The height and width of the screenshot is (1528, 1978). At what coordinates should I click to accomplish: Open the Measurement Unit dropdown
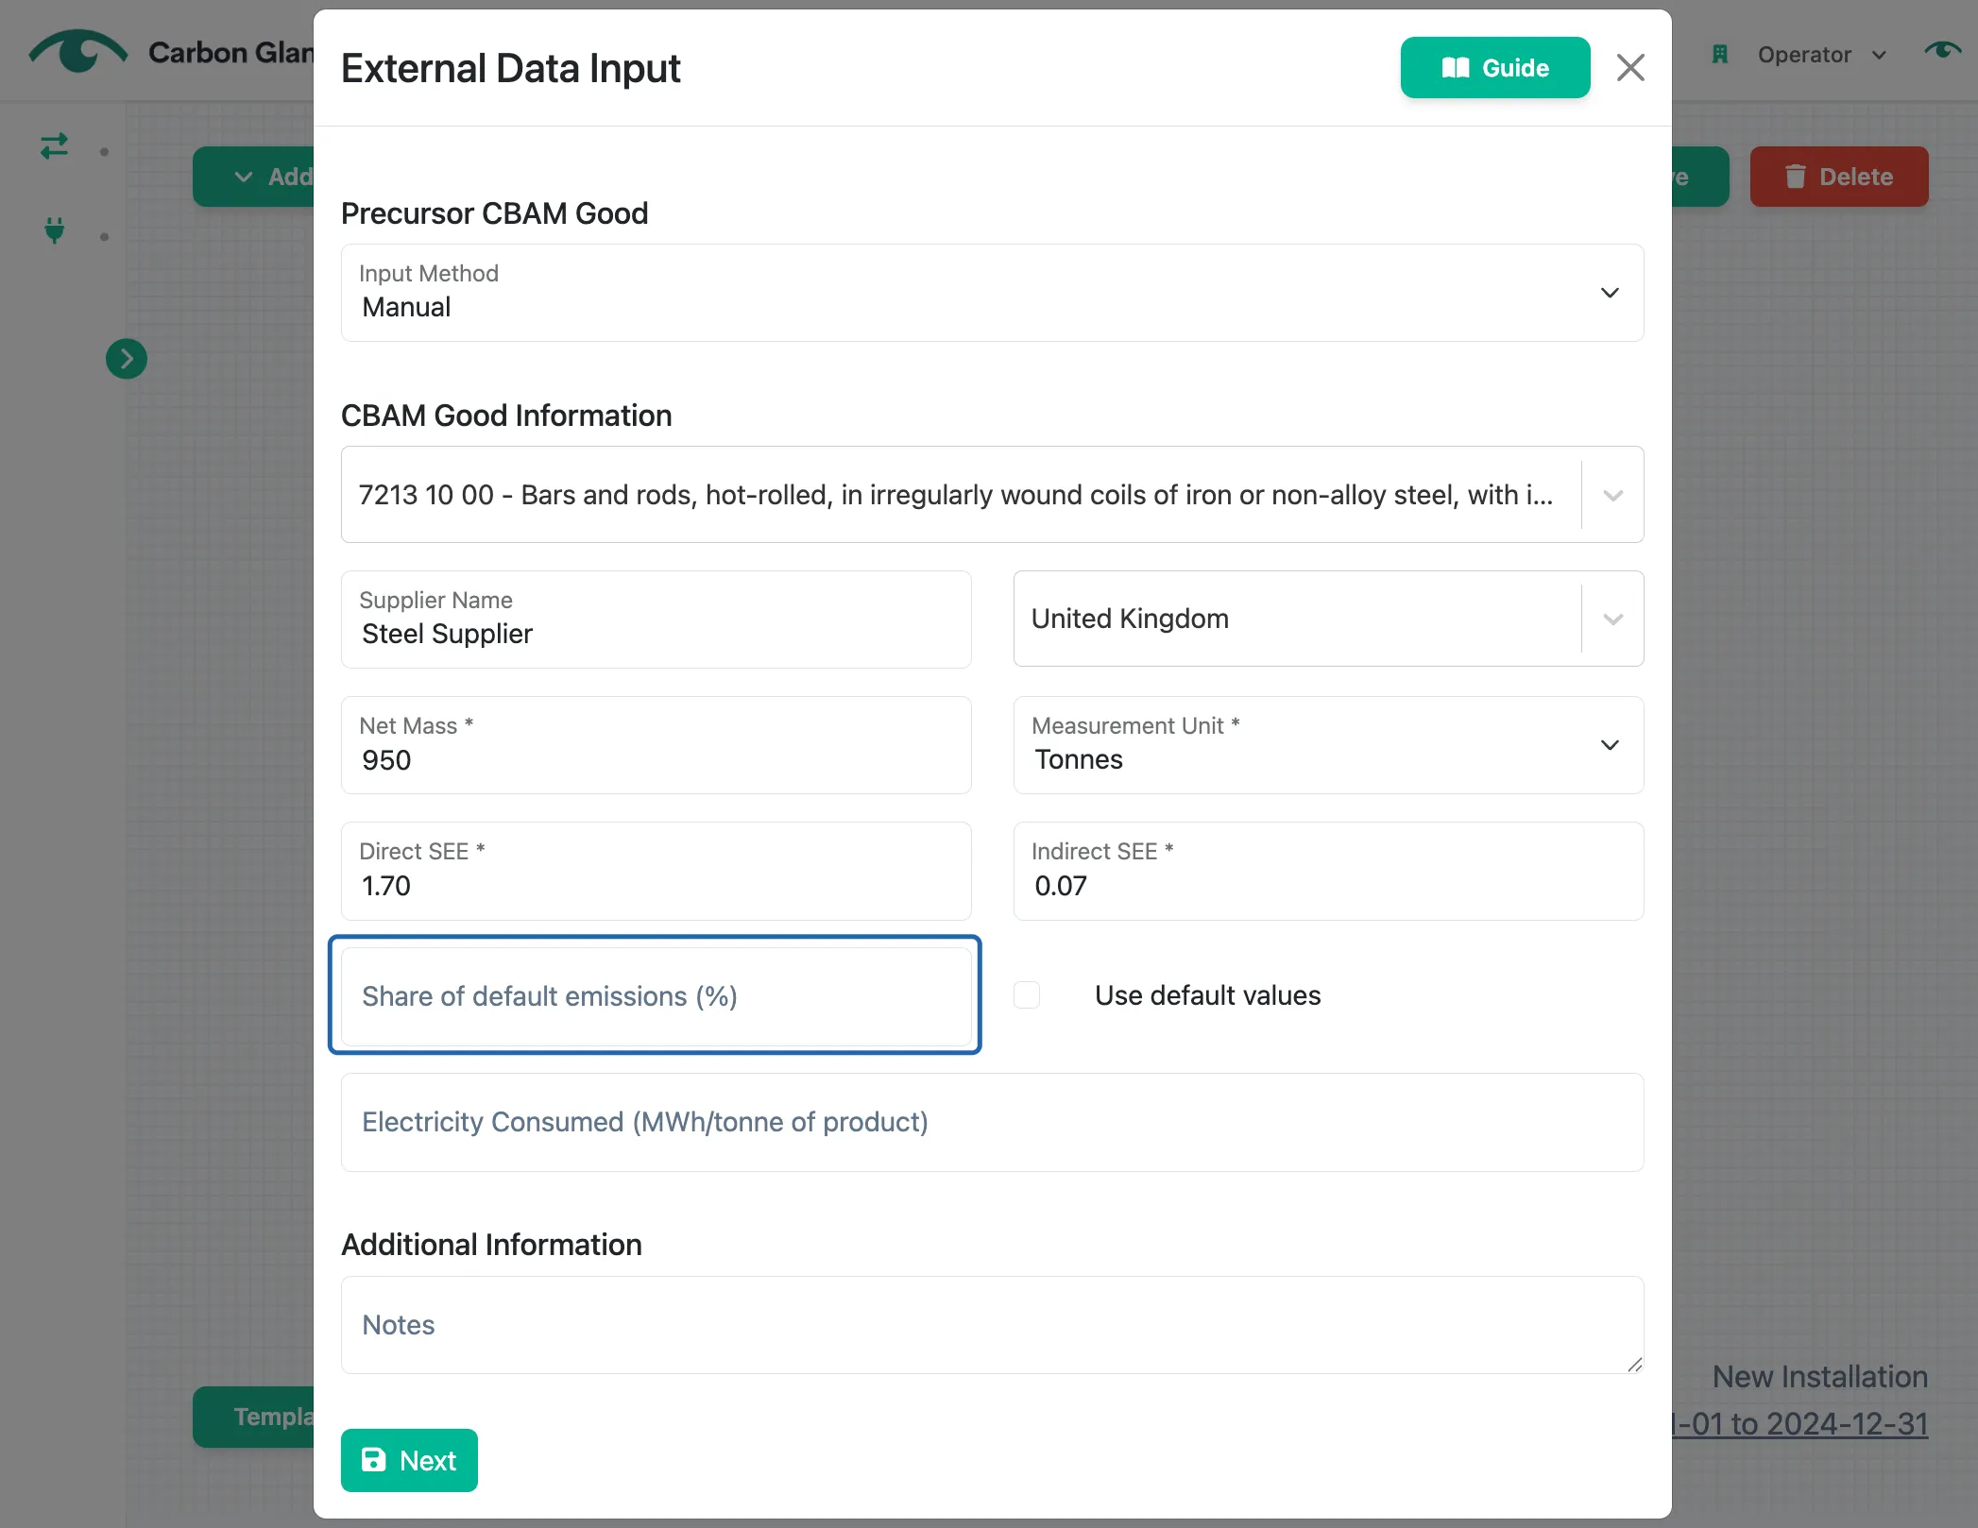[x=1328, y=745]
